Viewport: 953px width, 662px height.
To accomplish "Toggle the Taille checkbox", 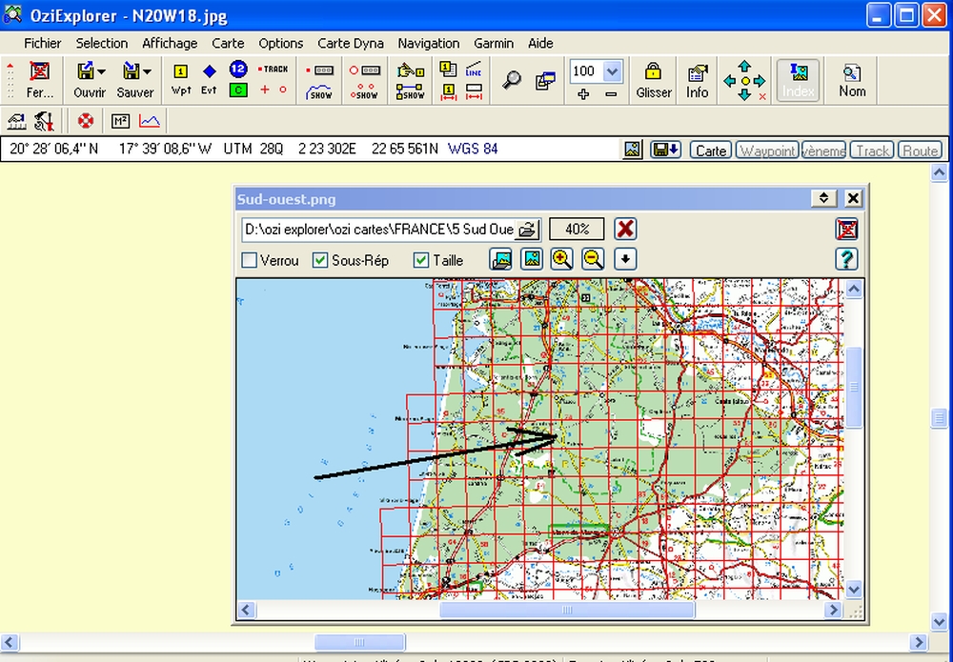I will [421, 260].
